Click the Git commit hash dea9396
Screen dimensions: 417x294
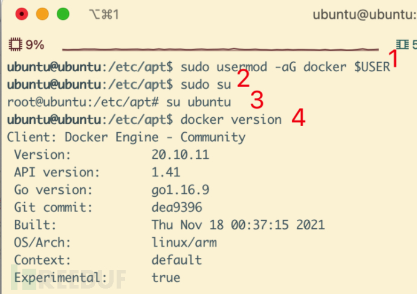click(176, 208)
